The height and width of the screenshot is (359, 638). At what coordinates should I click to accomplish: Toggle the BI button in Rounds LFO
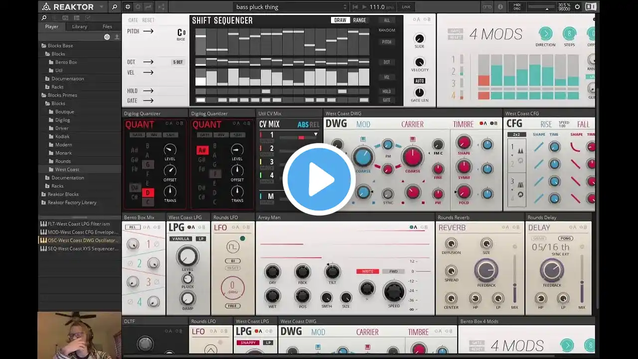click(x=232, y=261)
